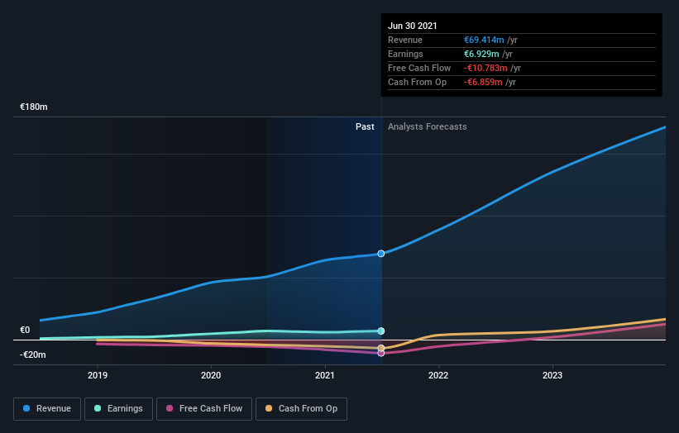Click the 2021 x-axis label
The image size is (679, 433).
[x=325, y=375]
